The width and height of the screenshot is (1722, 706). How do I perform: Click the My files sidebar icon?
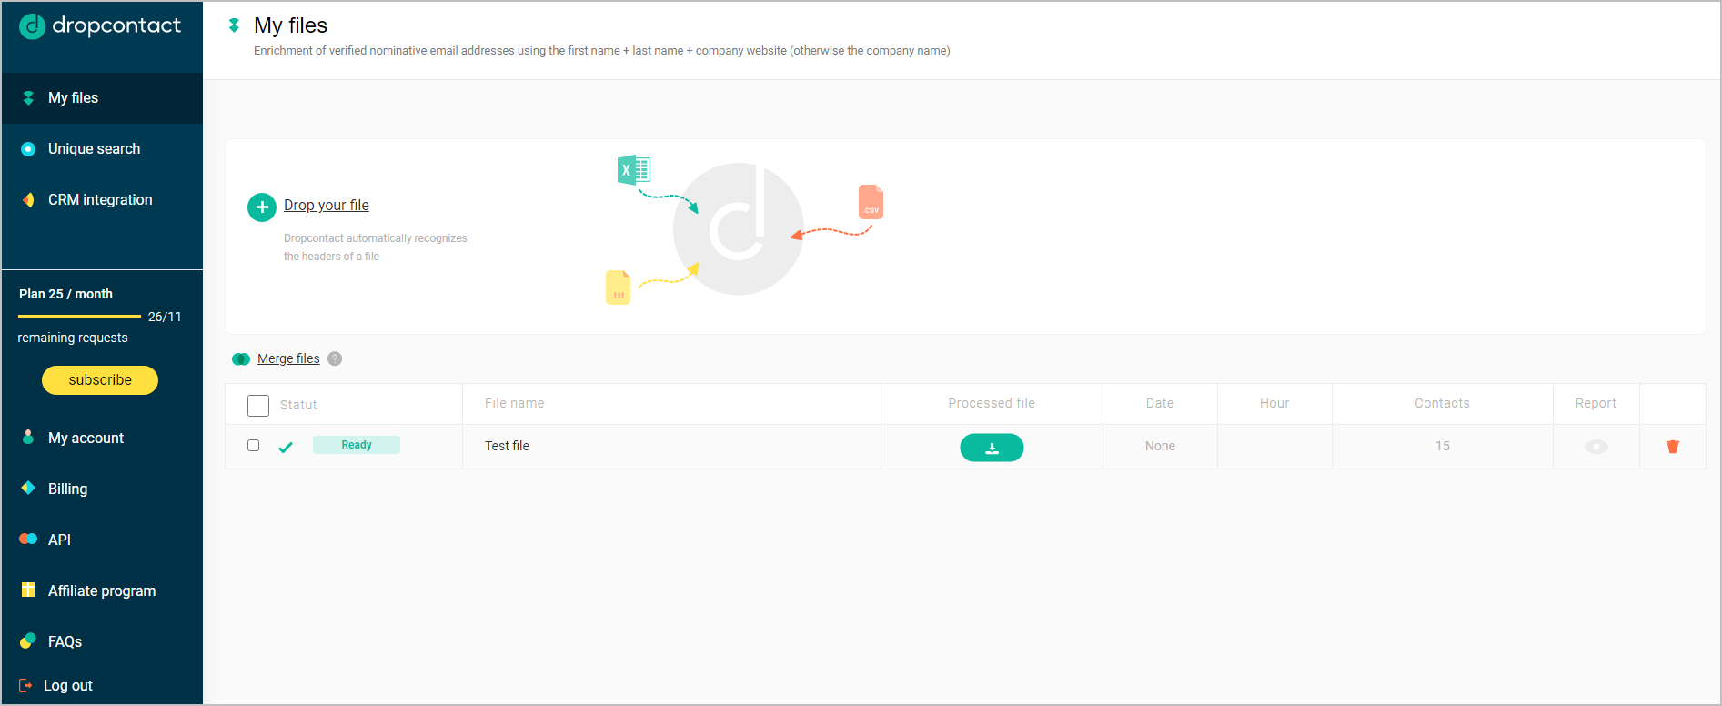coord(28,98)
